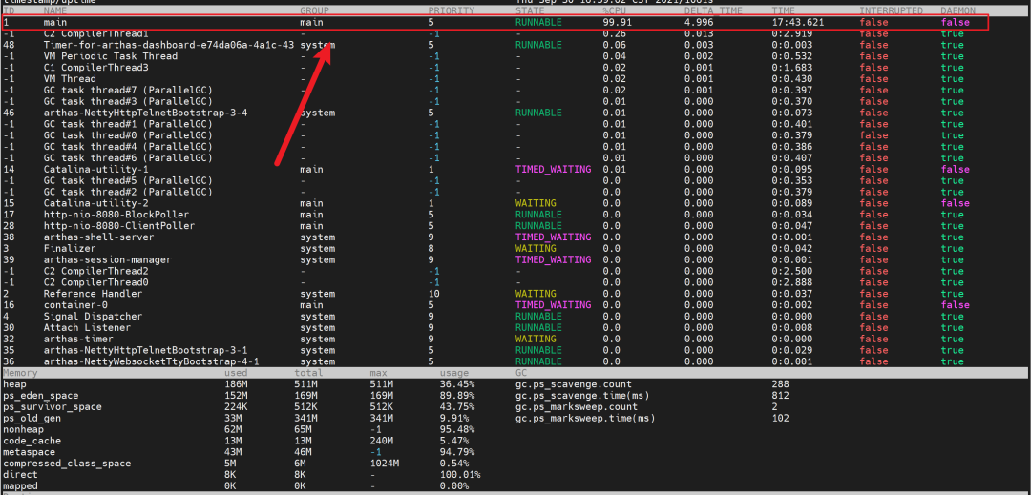Select GC task thread#0 (ParallelGC)
This screenshot has width=1031, height=495.
pyautogui.click(x=128, y=135)
